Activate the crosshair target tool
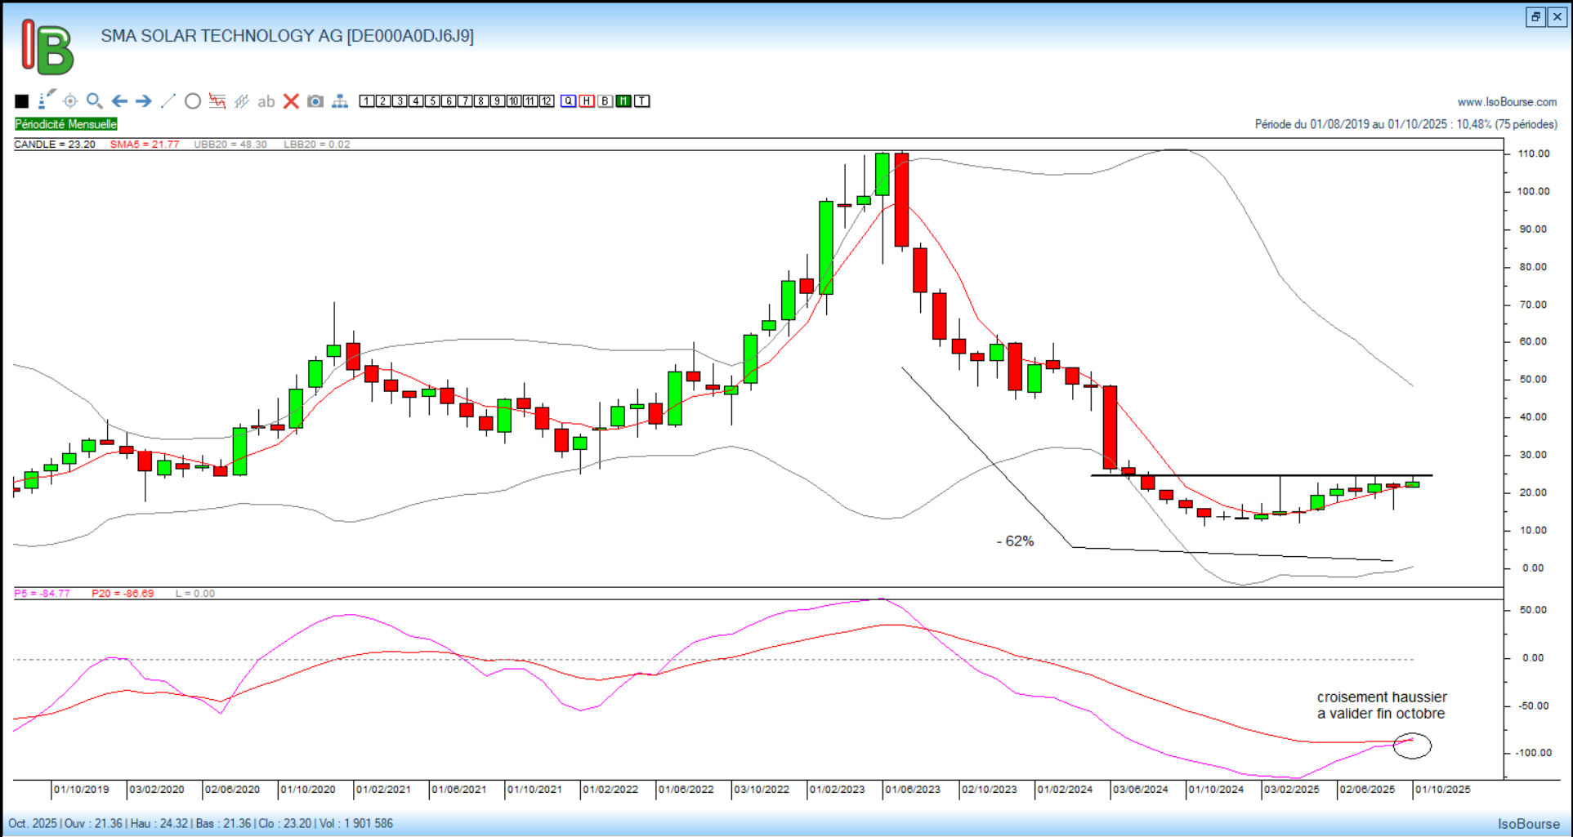The image size is (1573, 837). click(70, 101)
